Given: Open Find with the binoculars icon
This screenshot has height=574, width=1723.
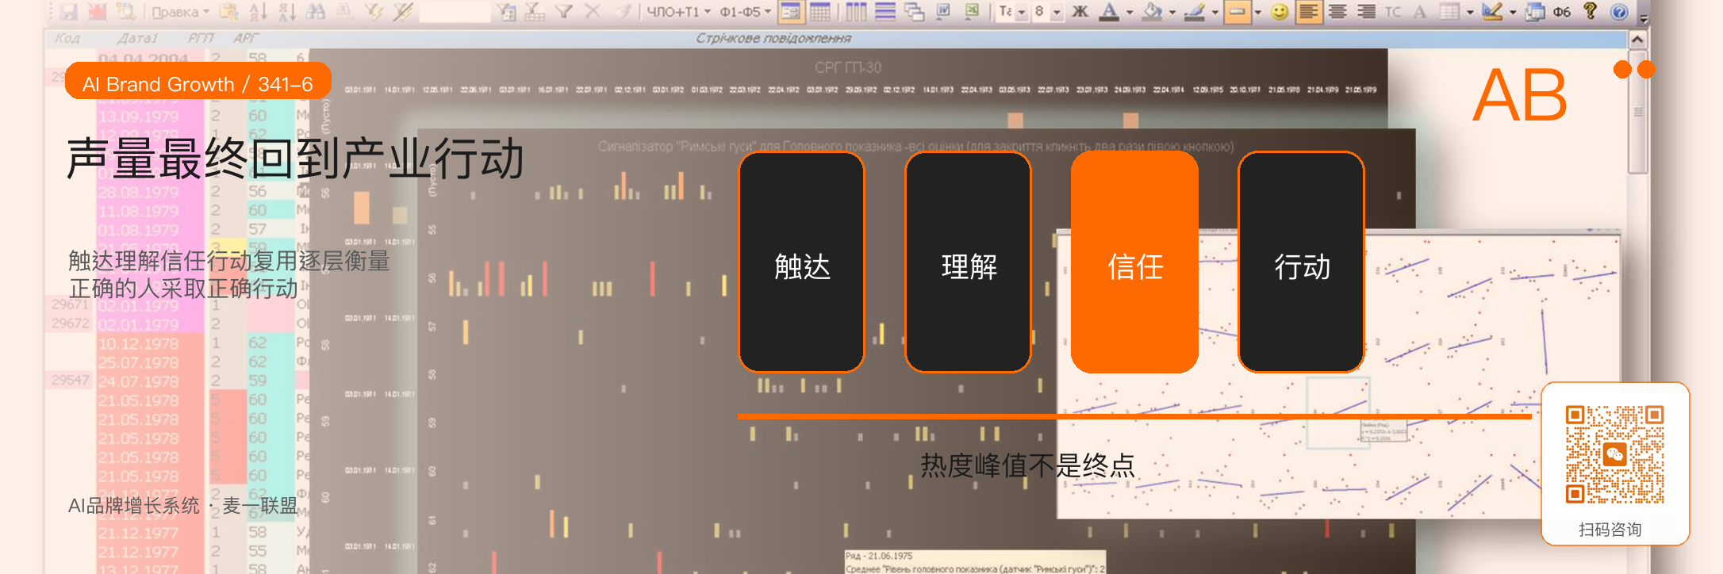Looking at the screenshot, I should tap(316, 12).
